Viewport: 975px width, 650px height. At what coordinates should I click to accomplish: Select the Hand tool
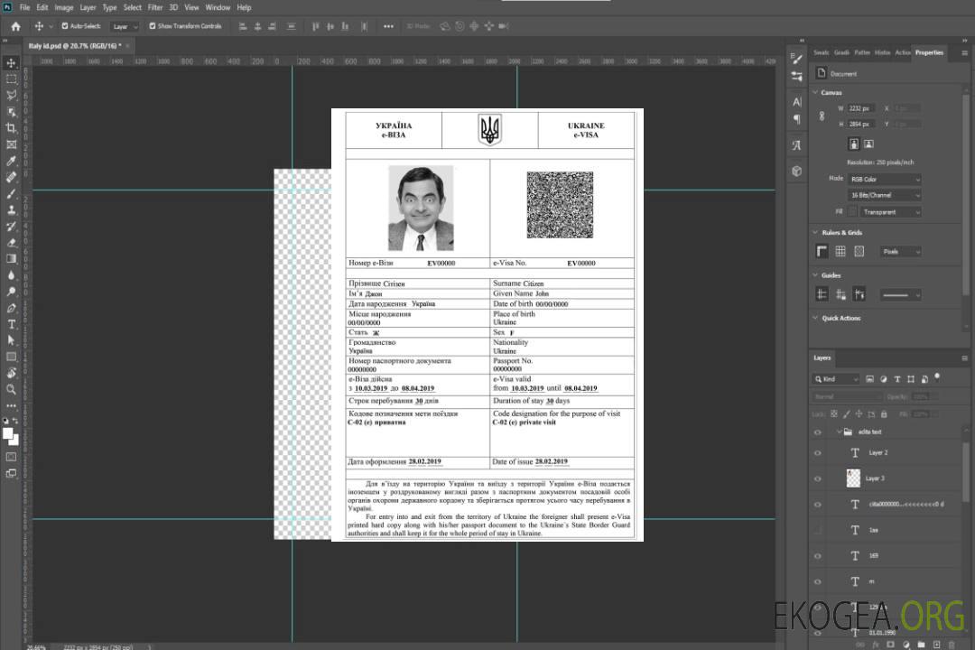click(x=11, y=373)
